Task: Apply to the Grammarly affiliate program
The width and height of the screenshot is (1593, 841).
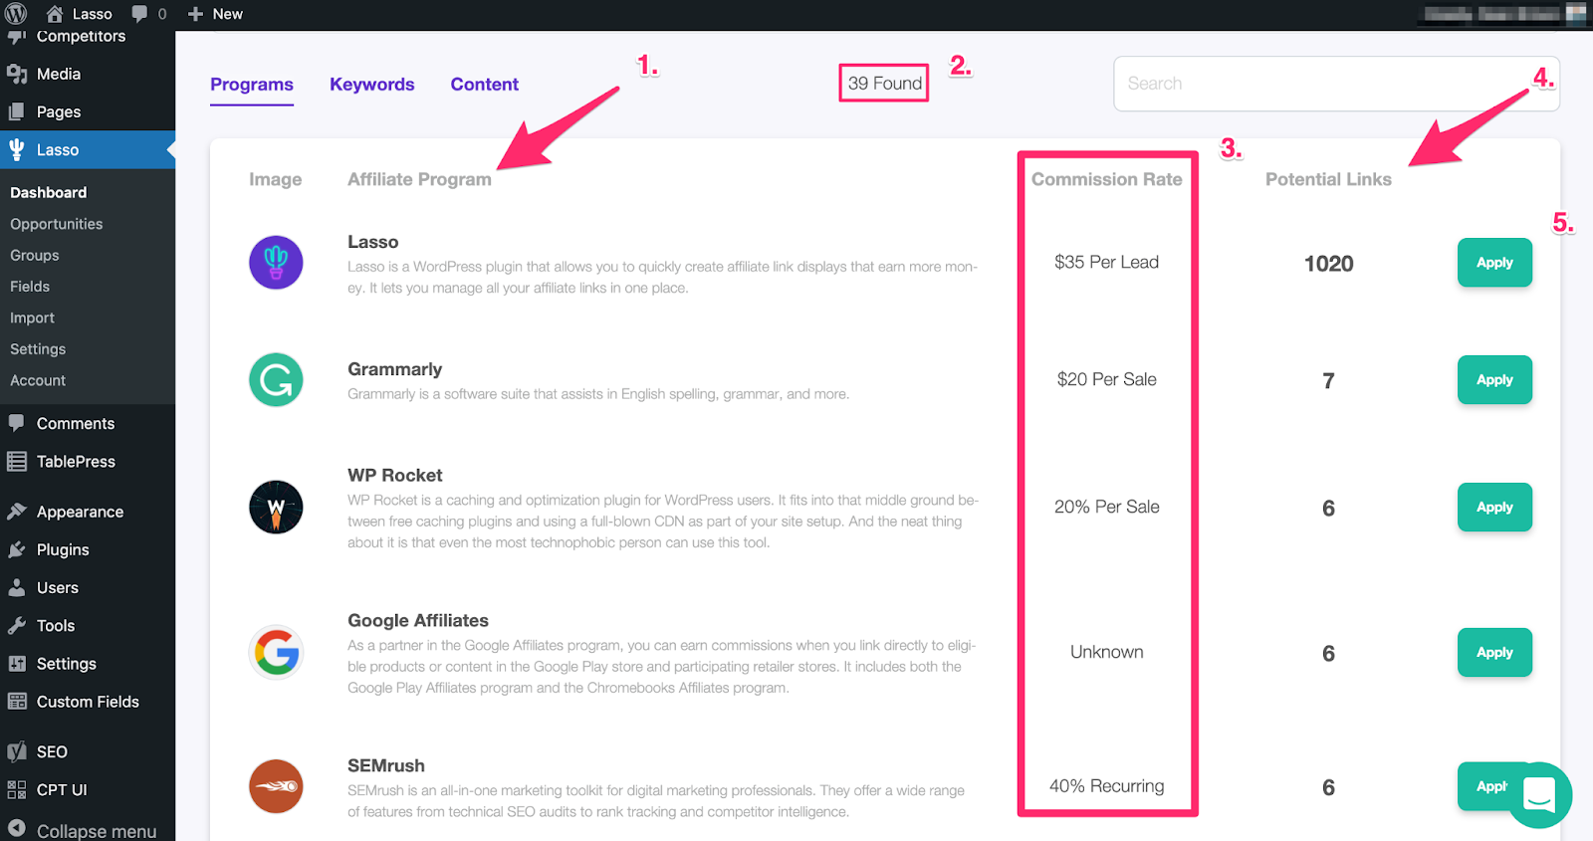Action: (x=1494, y=380)
